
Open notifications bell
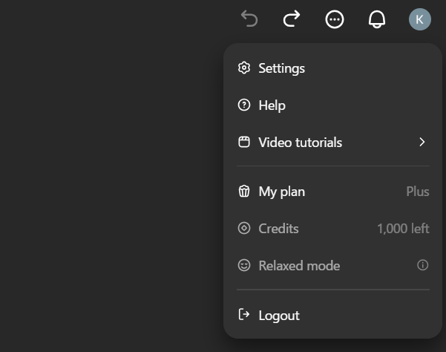click(377, 19)
